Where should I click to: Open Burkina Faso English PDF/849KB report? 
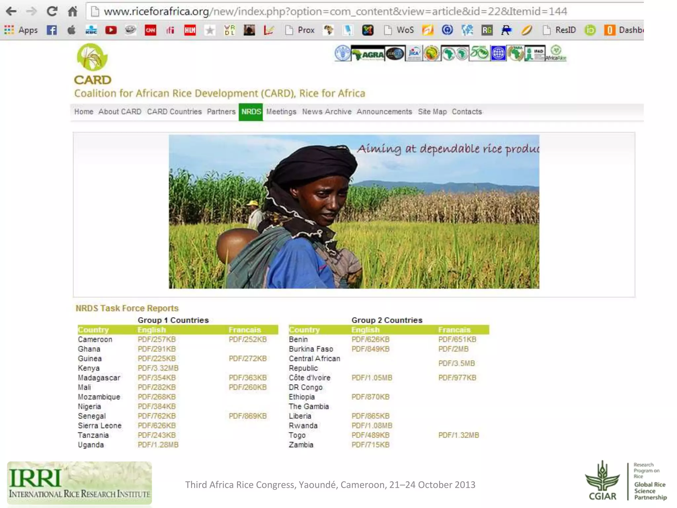[x=371, y=349]
